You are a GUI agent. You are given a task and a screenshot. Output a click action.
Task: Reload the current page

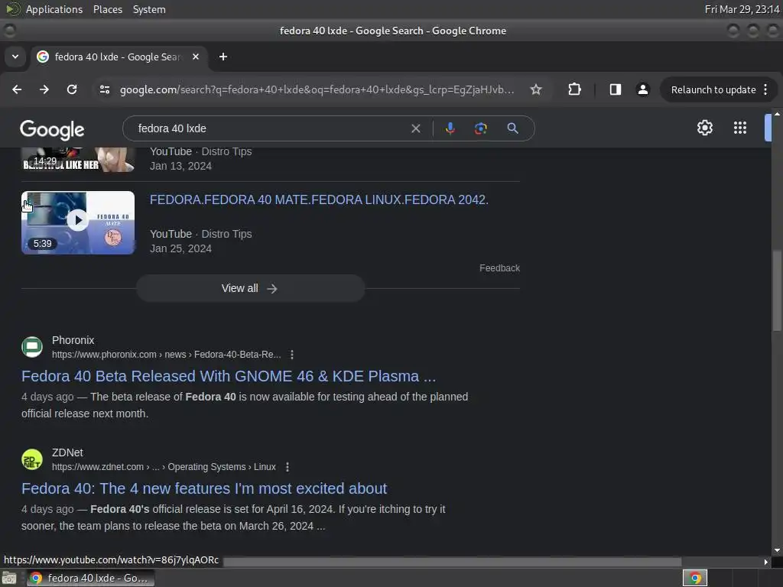(72, 89)
